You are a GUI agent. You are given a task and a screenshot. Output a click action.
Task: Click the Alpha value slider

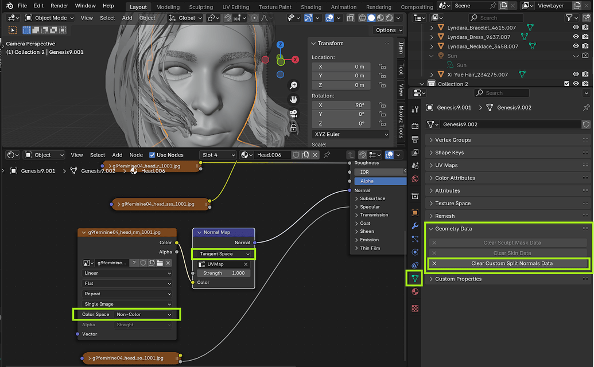point(381,181)
